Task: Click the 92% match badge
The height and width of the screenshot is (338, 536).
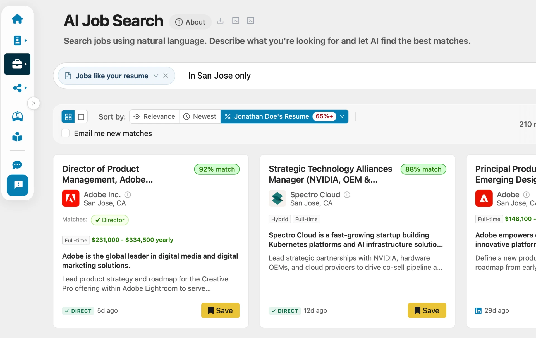Action: point(217,169)
